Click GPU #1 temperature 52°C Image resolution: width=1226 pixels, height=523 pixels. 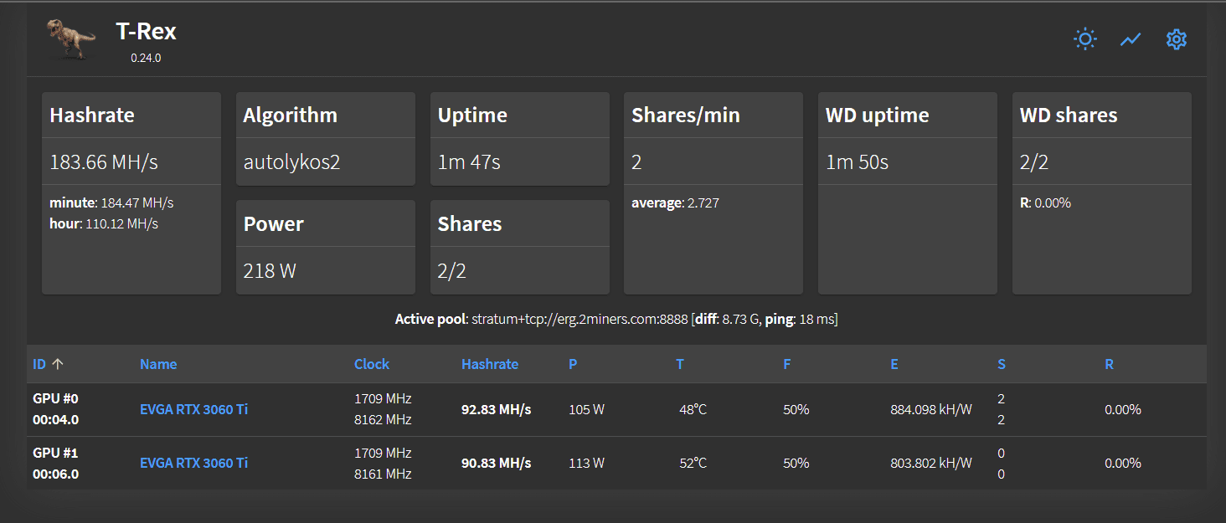click(693, 463)
